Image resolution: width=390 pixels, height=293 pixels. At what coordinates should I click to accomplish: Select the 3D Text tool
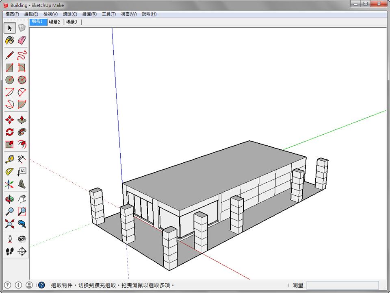click(x=22, y=184)
